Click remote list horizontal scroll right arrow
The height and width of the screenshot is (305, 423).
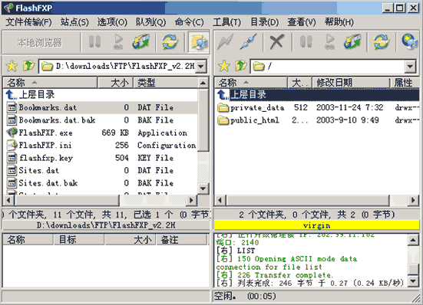(x=414, y=200)
